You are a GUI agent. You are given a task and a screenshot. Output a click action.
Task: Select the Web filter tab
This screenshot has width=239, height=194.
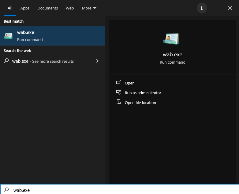pos(70,8)
